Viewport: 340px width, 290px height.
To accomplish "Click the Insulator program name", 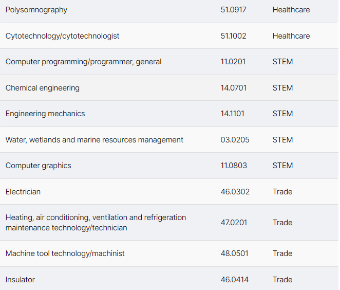I will tap(20, 280).
